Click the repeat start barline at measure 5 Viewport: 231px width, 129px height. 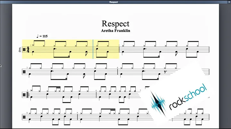pyautogui.click(x=28, y=95)
